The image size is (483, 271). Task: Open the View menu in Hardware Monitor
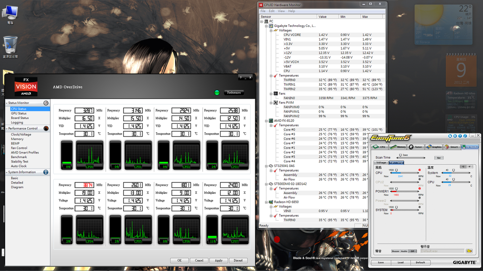point(281,11)
